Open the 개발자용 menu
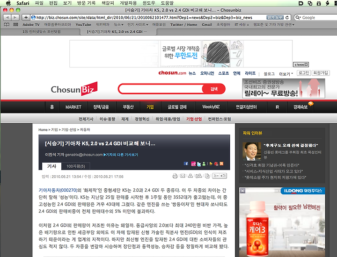Viewport: 337px width, 257px height. [x=128, y=3]
